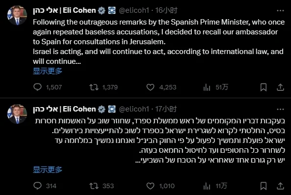291x195 pixels.
Task: View analytics showing 51万 views
Action: click(x=207, y=87)
